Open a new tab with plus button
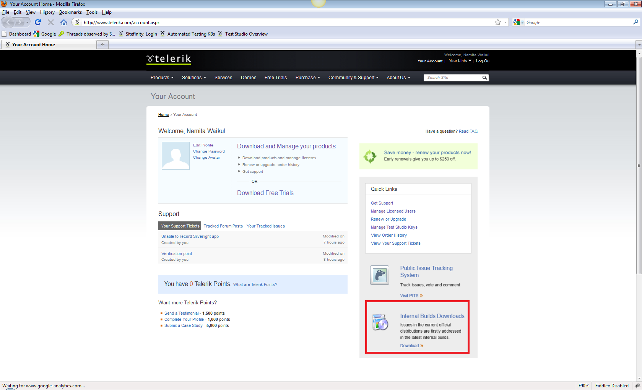Image resolution: width=642 pixels, height=390 pixels. click(102, 45)
